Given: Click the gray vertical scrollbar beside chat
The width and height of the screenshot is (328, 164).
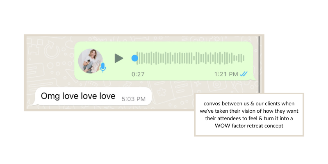Looking at the screenshot, I should [x=260, y=64].
